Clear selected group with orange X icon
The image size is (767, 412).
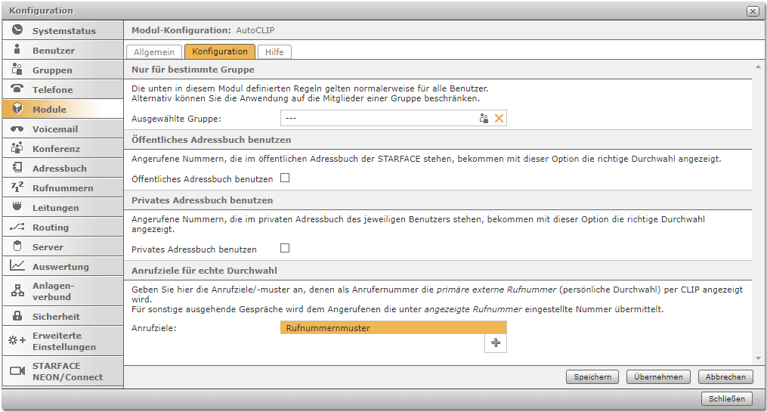pyautogui.click(x=499, y=119)
